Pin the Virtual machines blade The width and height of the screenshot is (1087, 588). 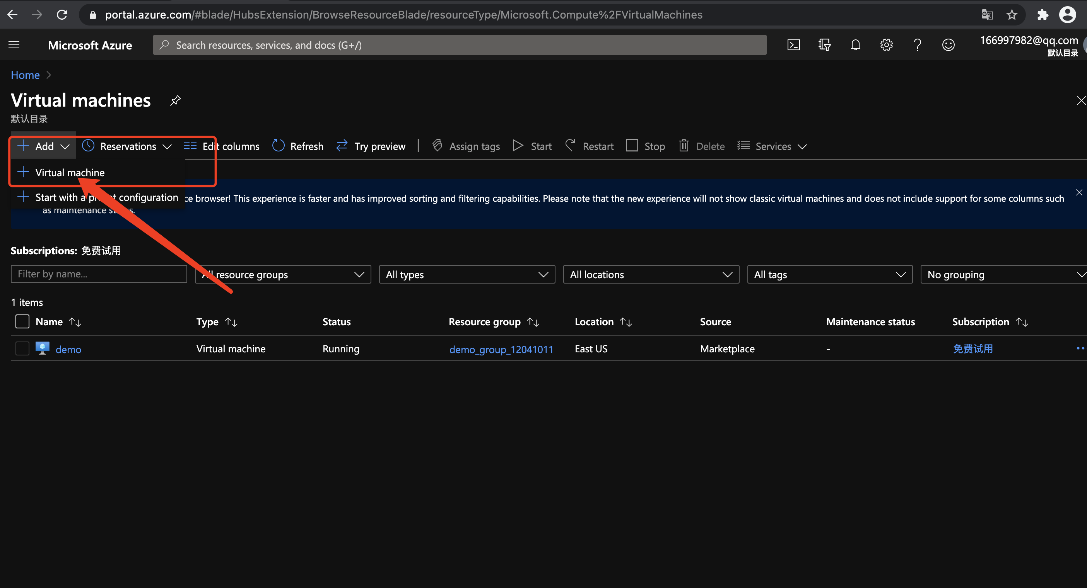coord(175,101)
